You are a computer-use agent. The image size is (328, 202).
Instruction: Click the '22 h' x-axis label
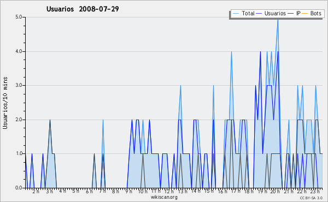[302, 192]
